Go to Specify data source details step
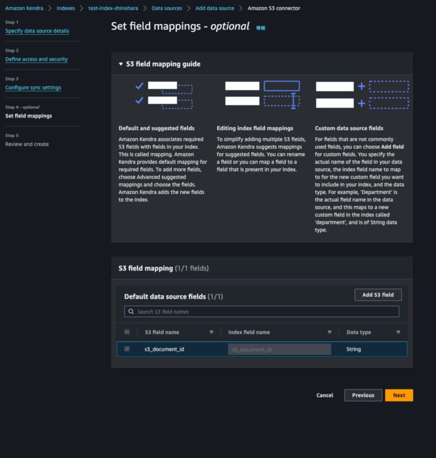The width and height of the screenshot is (436, 458). coord(37,31)
